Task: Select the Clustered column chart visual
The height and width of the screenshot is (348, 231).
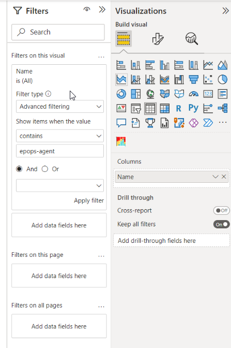Action: click(164, 65)
